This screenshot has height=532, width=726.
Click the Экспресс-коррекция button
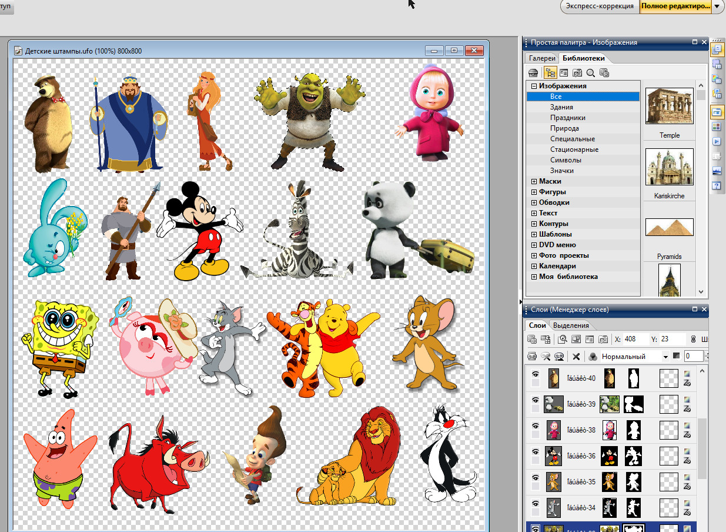pyautogui.click(x=600, y=6)
